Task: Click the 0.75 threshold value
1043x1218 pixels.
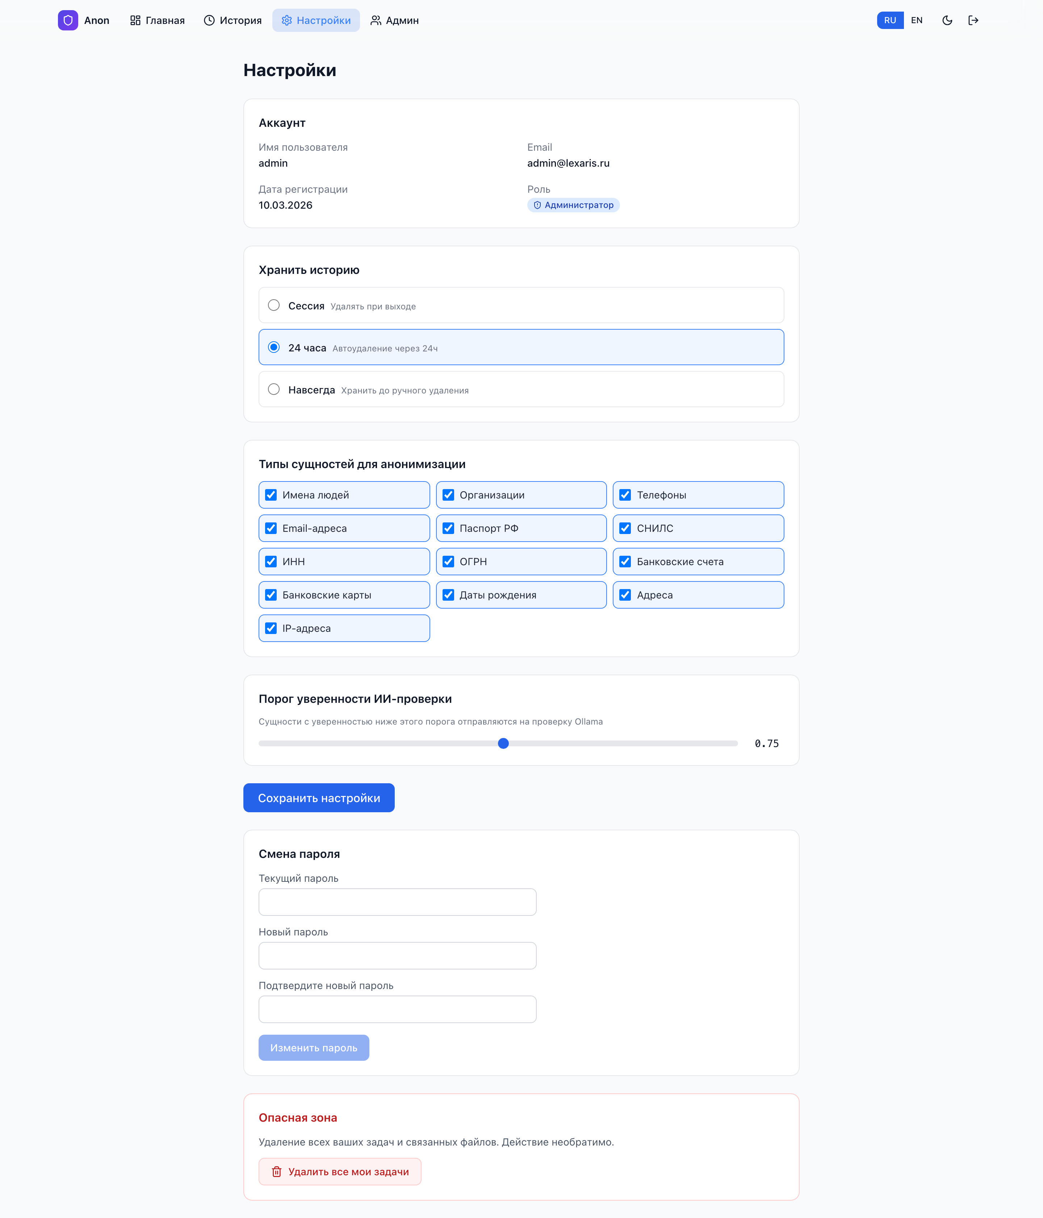Action: (x=767, y=744)
